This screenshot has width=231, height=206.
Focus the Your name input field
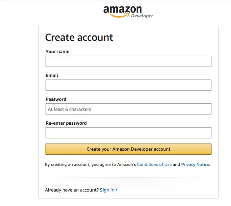tap(128, 61)
